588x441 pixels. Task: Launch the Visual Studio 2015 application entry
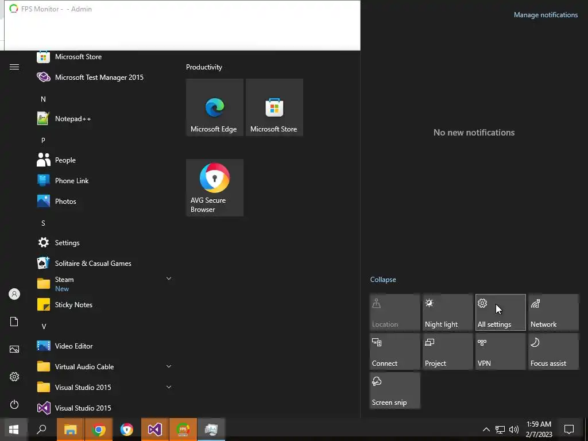pos(105,408)
